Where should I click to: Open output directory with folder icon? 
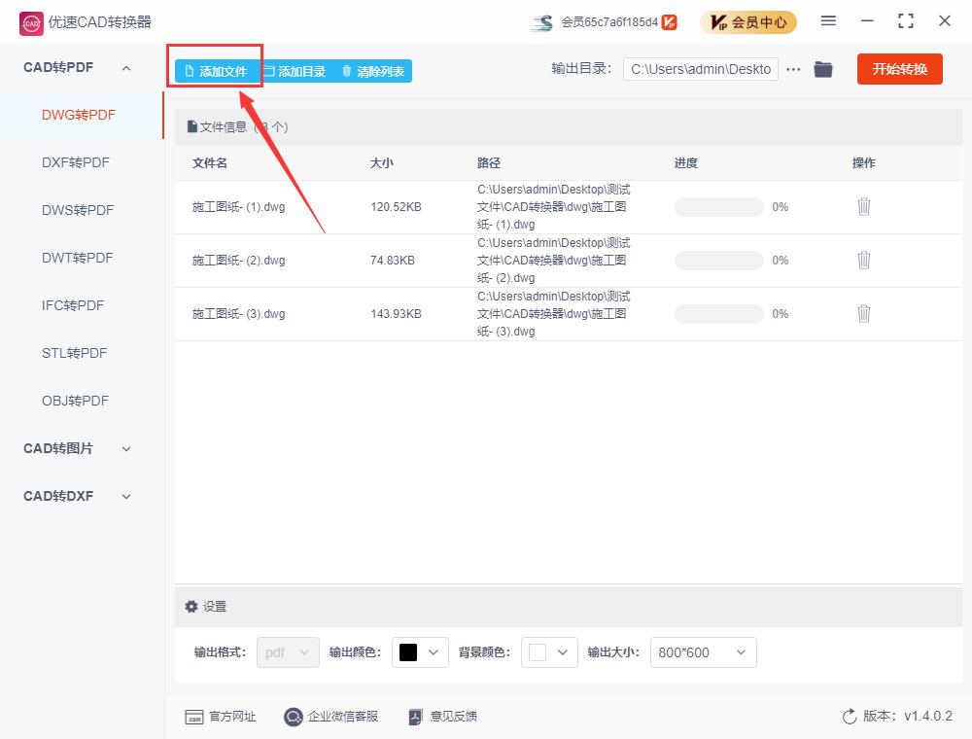pyautogui.click(x=823, y=69)
